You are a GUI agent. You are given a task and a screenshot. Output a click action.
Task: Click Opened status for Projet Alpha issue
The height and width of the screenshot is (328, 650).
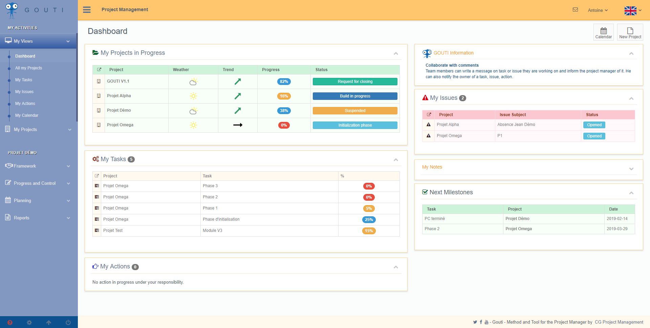594,125
